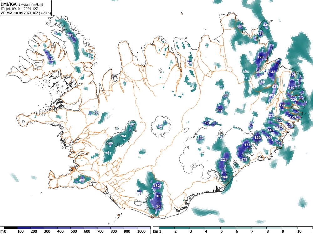The height and width of the screenshot is (234, 313).
Task: Click the visibility value '148'
Action: (x=270, y=130)
